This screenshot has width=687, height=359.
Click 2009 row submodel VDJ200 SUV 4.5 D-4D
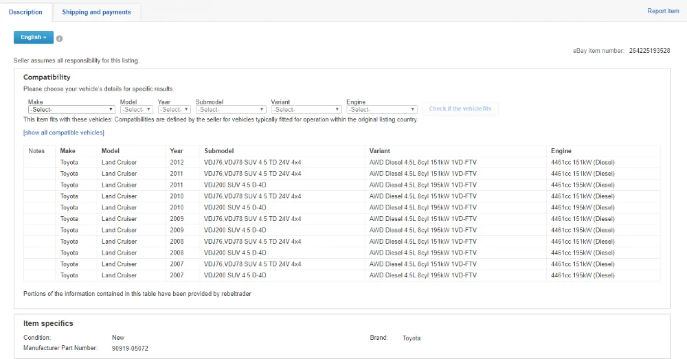tap(235, 230)
